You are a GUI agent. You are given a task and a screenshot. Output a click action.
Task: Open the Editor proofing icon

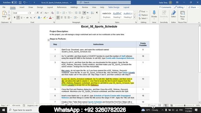(x=173, y=13)
